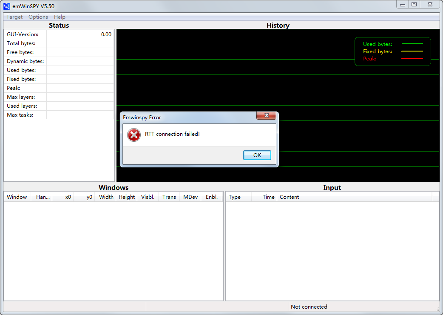Viewport: 443px width, 315px height.
Task: Click the Content column header in Input
Action: (354, 197)
